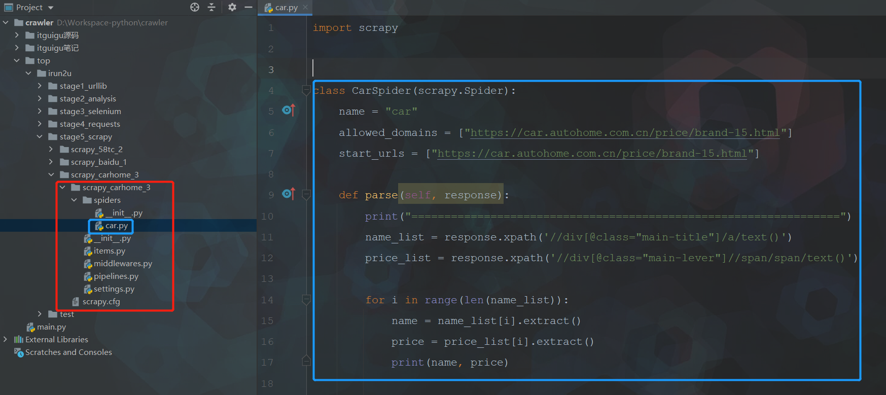The width and height of the screenshot is (886, 395).
Task: Expand the test folder
Action: coord(40,314)
